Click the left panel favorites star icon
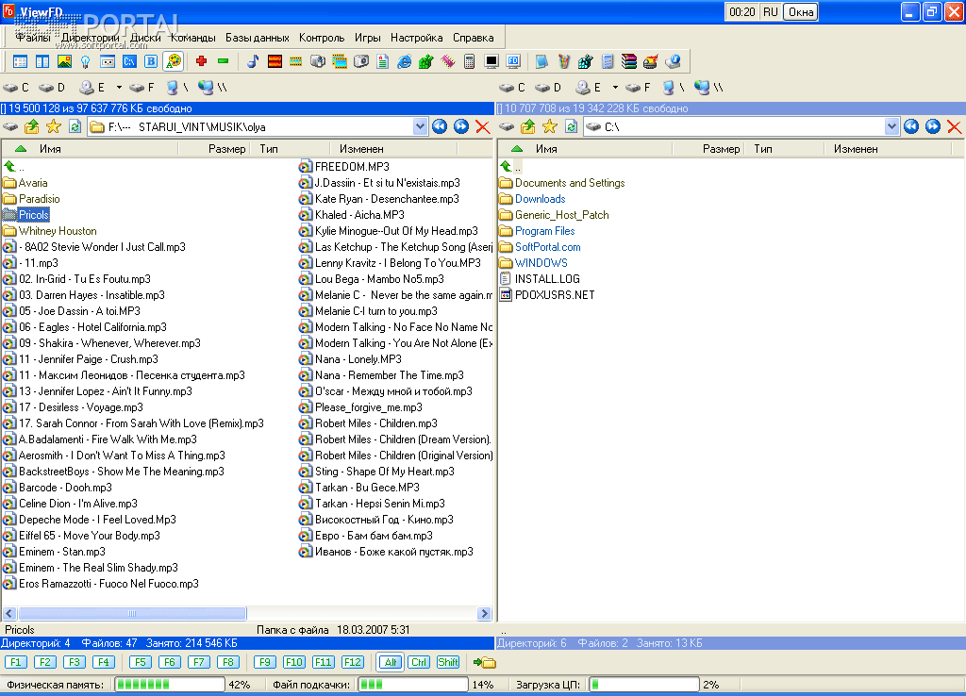 (x=53, y=126)
